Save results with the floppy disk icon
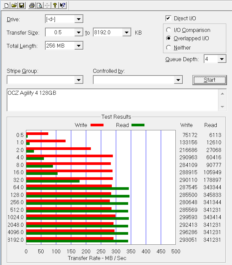The image size is (232, 265). 22,5
